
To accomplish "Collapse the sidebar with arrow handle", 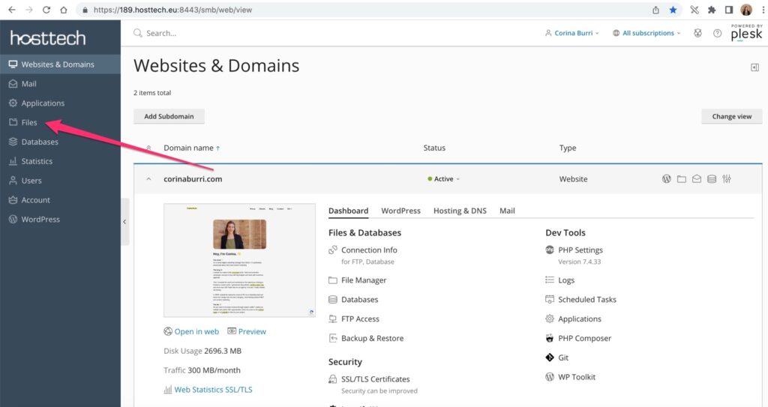I will pyautogui.click(x=125, y=221).
